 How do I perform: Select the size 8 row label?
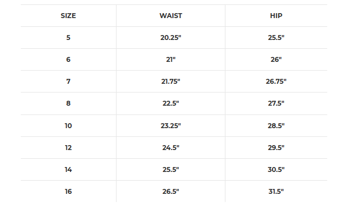pos(68,104)
